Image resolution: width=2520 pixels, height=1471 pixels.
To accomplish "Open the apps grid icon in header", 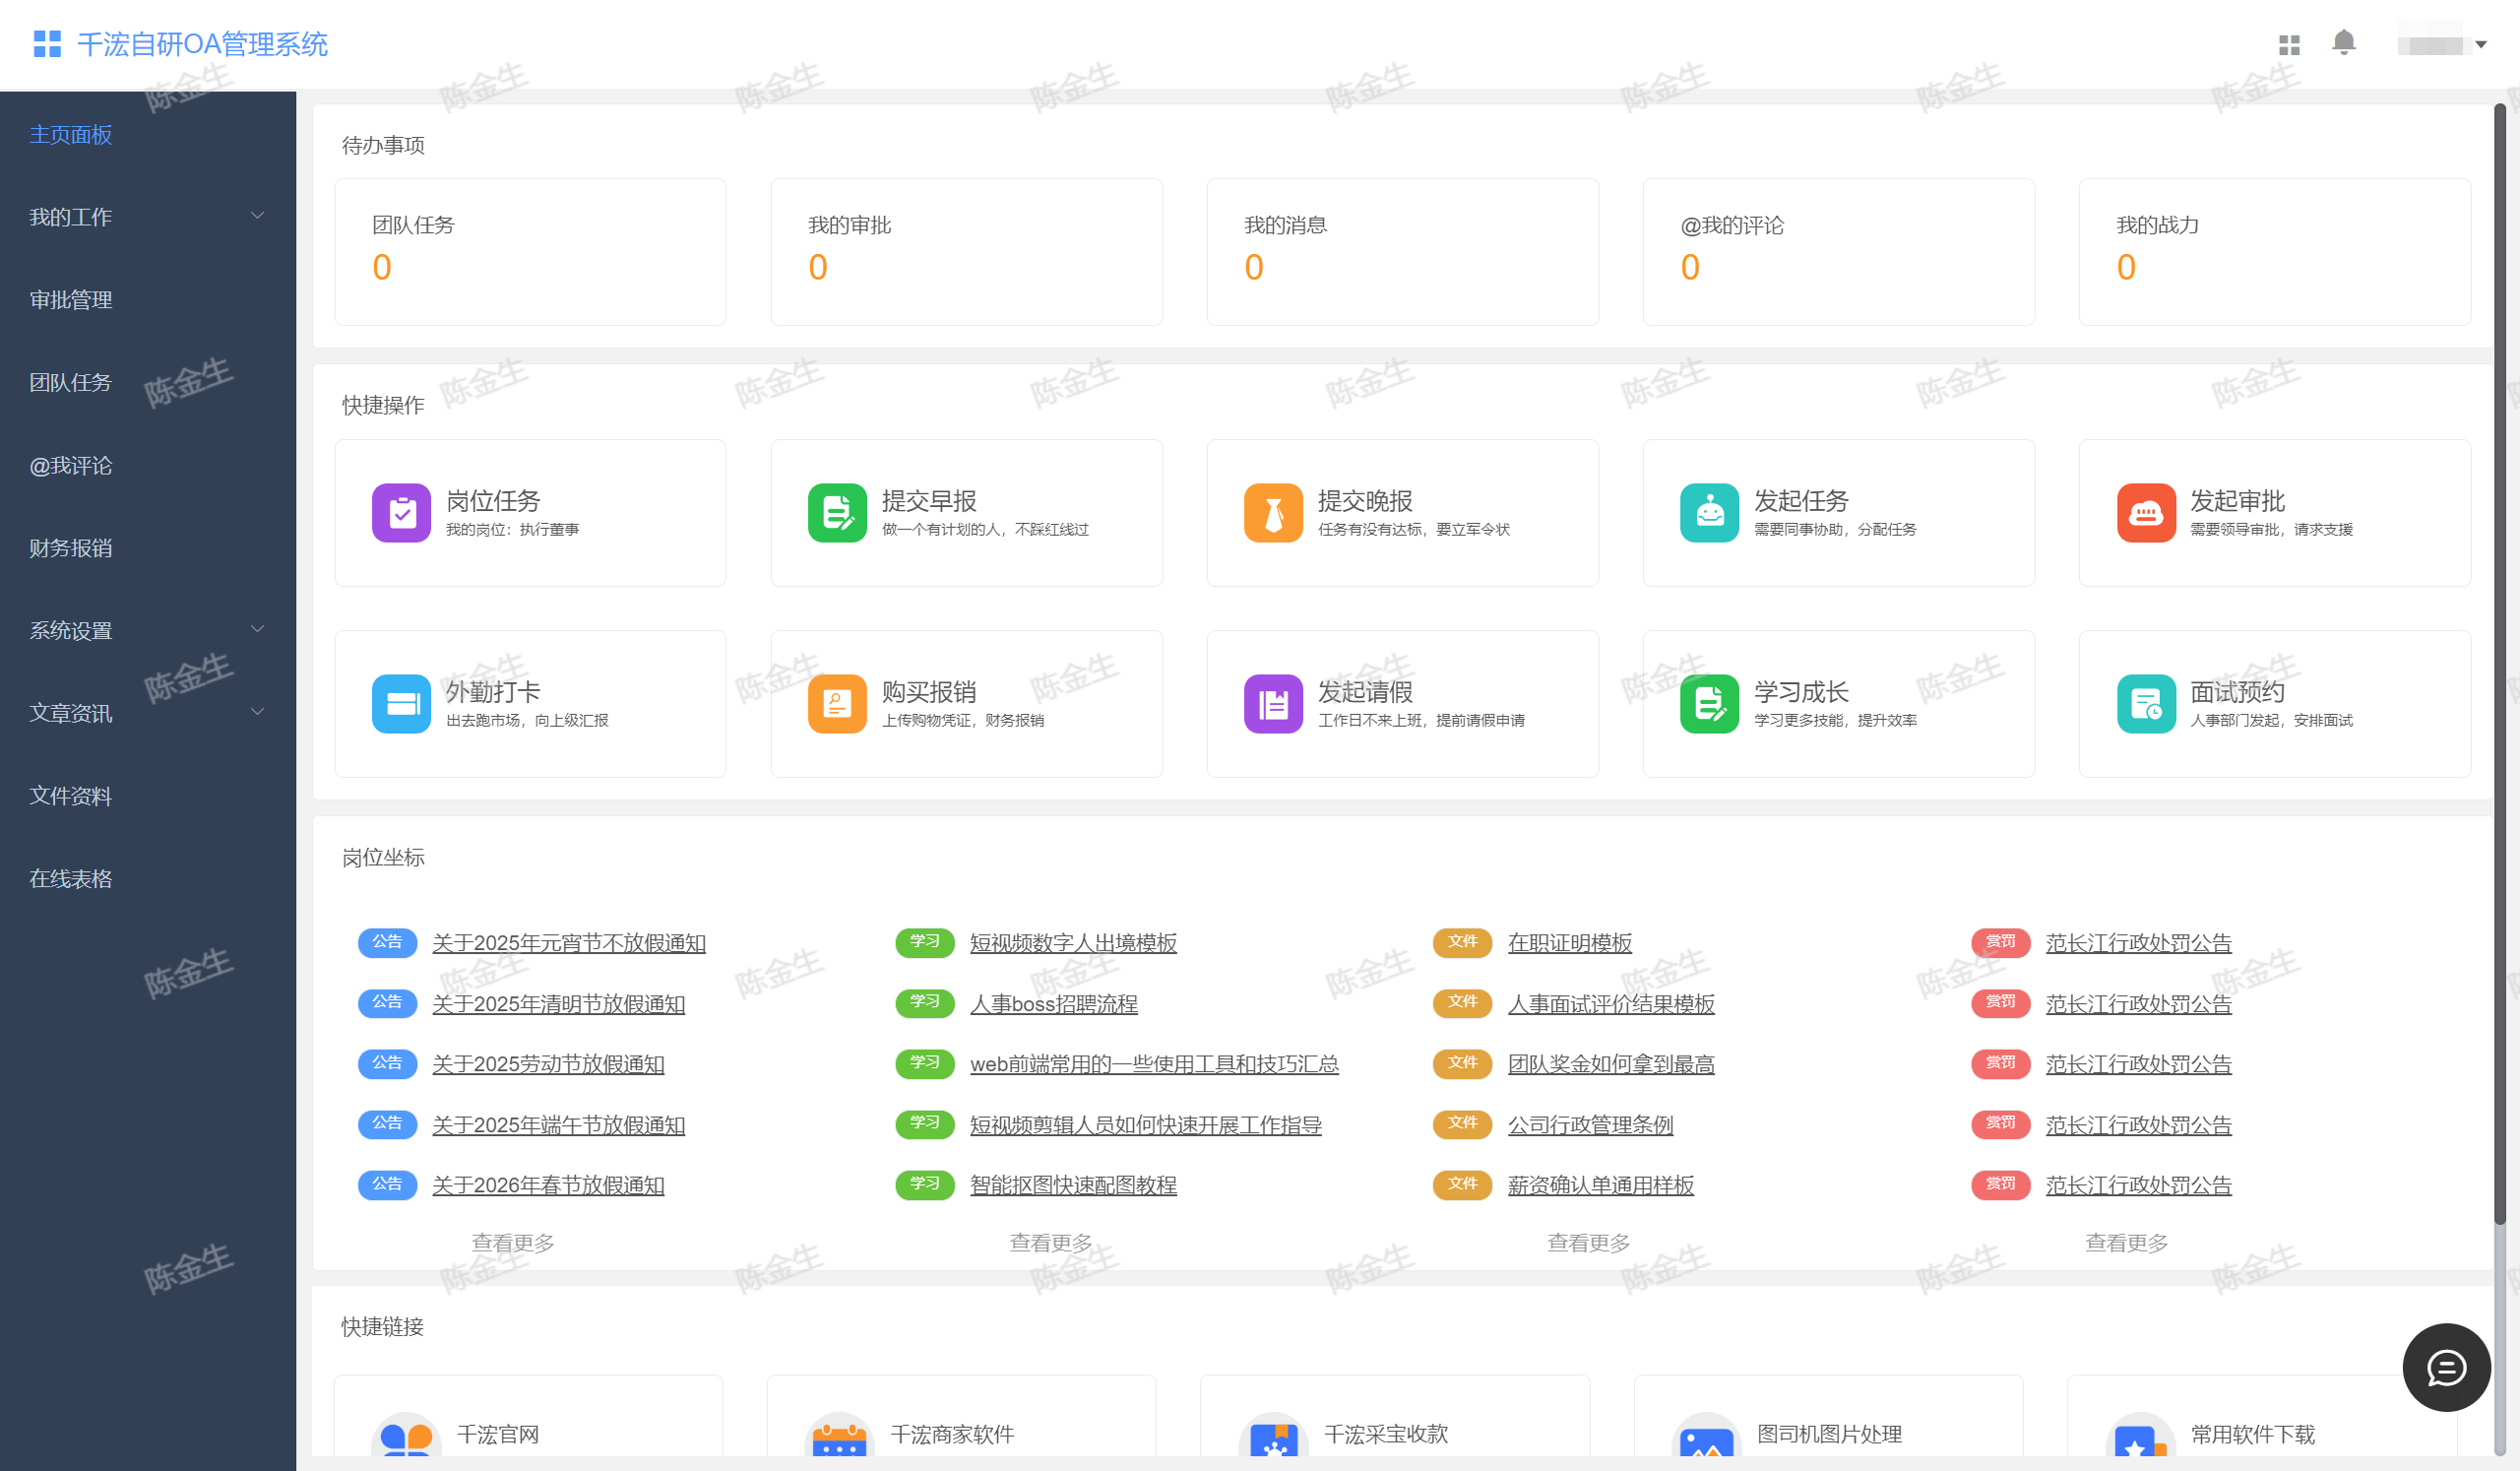I will tap(2289, 45).
